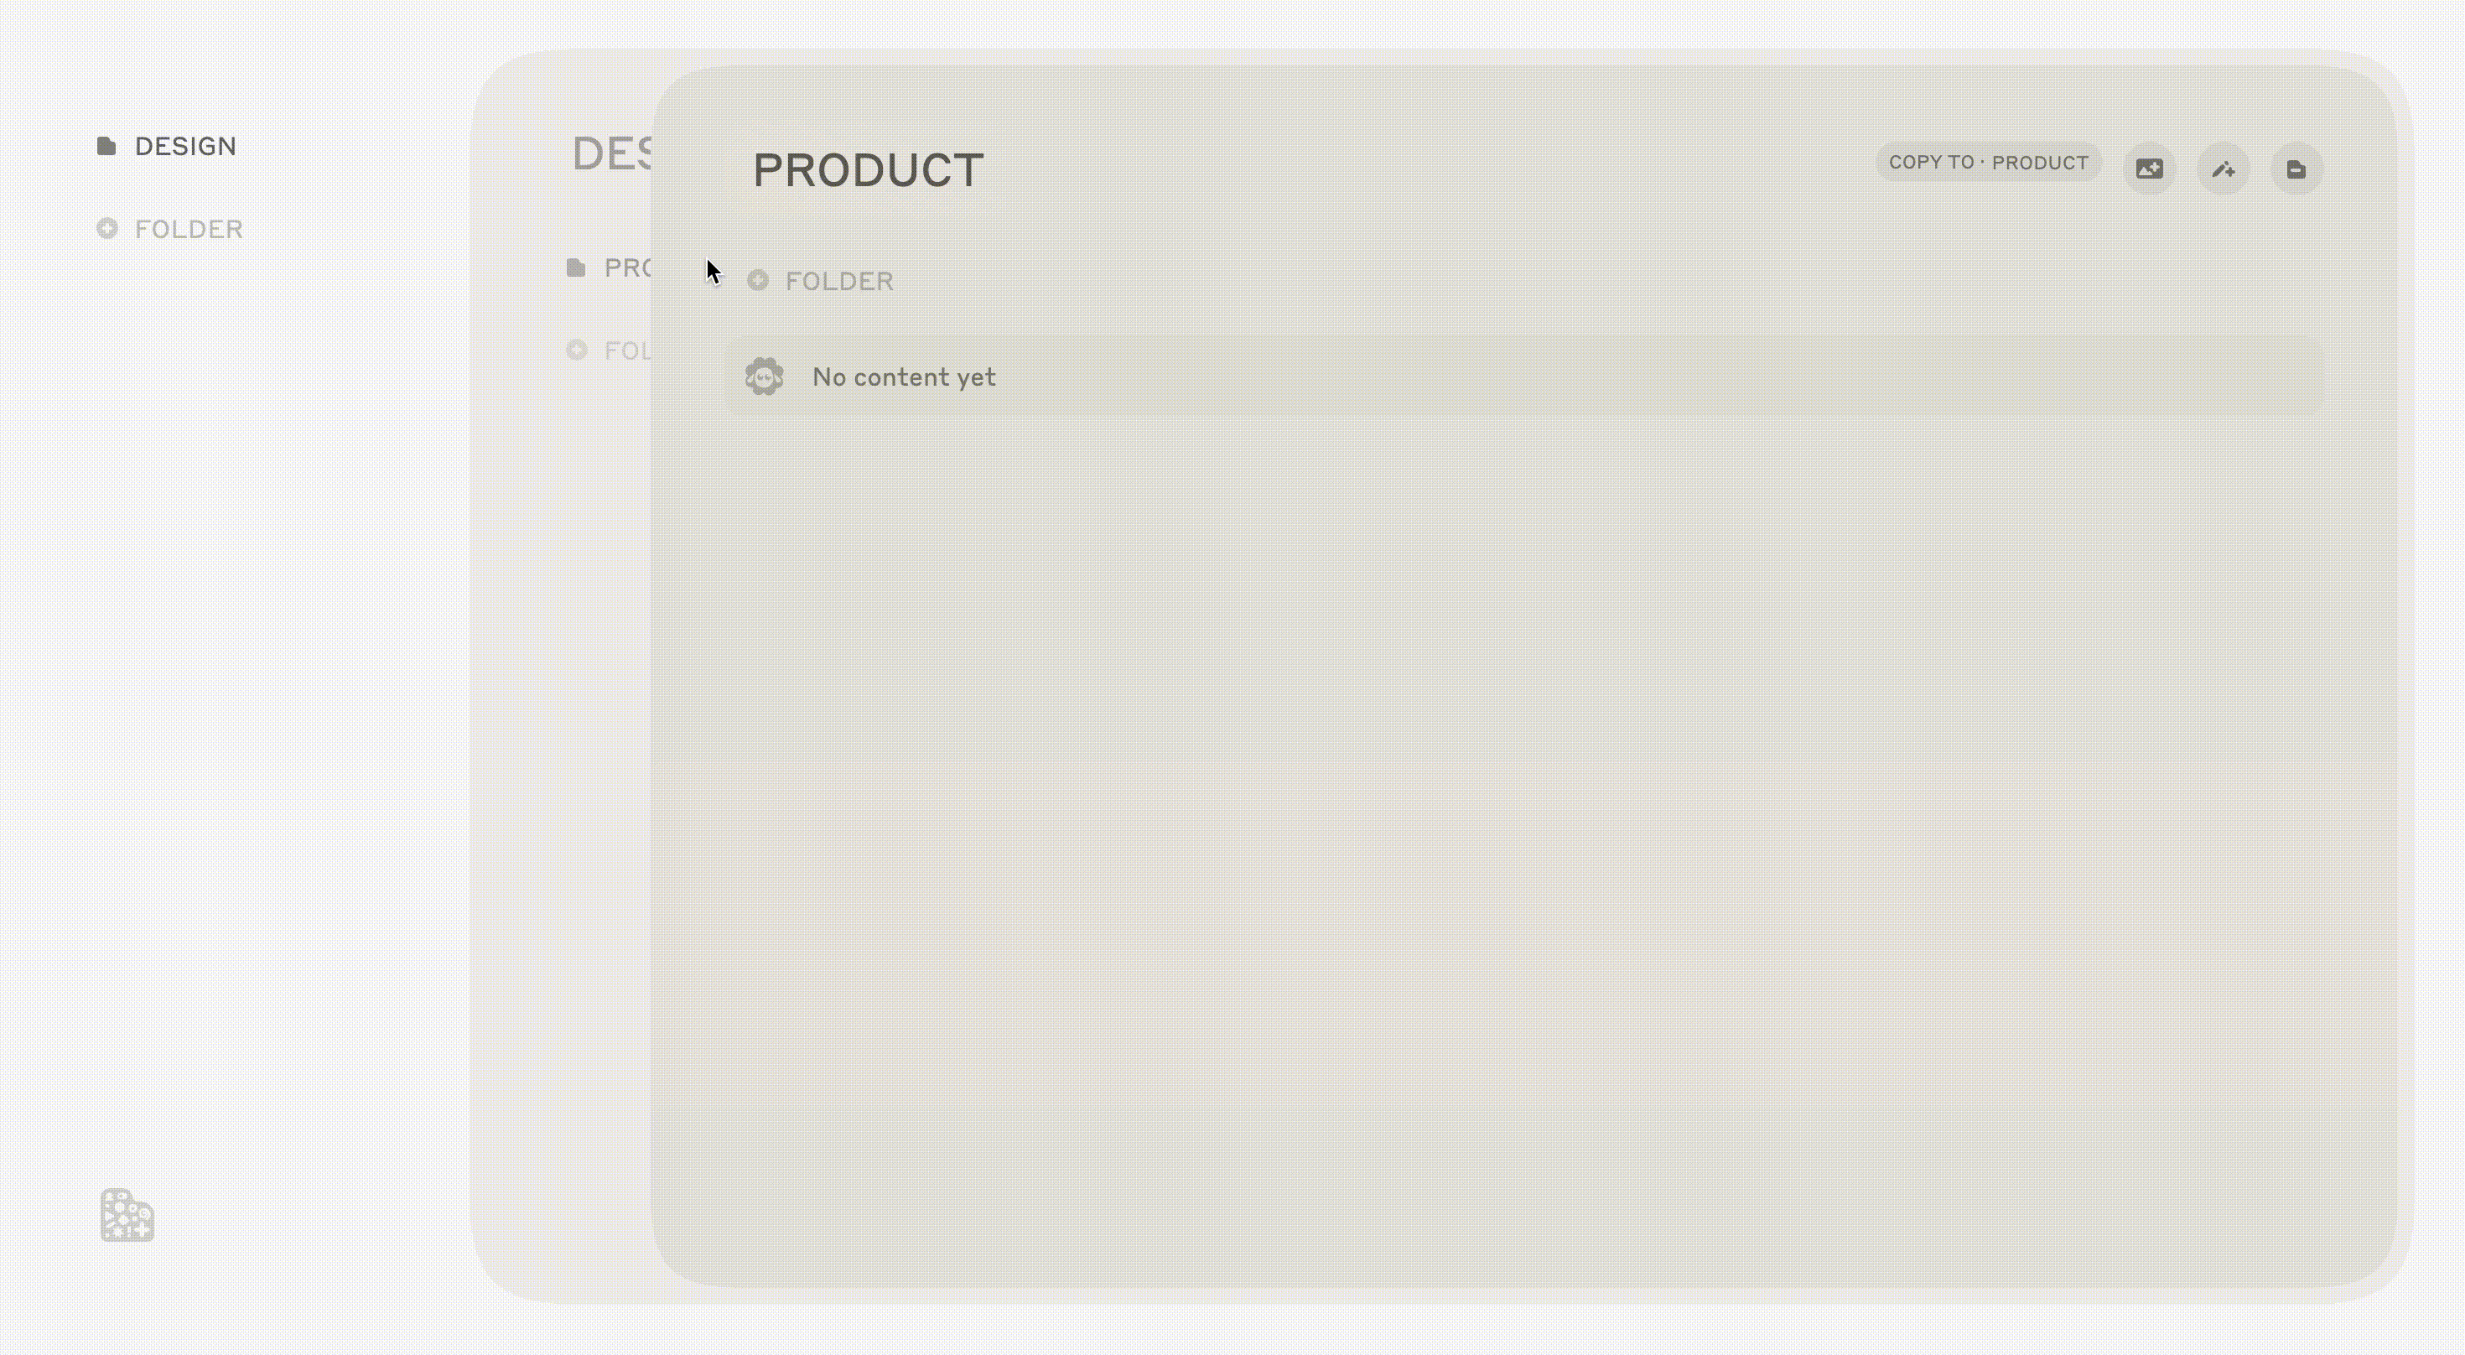Click the flower icon next to No content yet
The image size is (2465, 1355).
click(765, 376)
